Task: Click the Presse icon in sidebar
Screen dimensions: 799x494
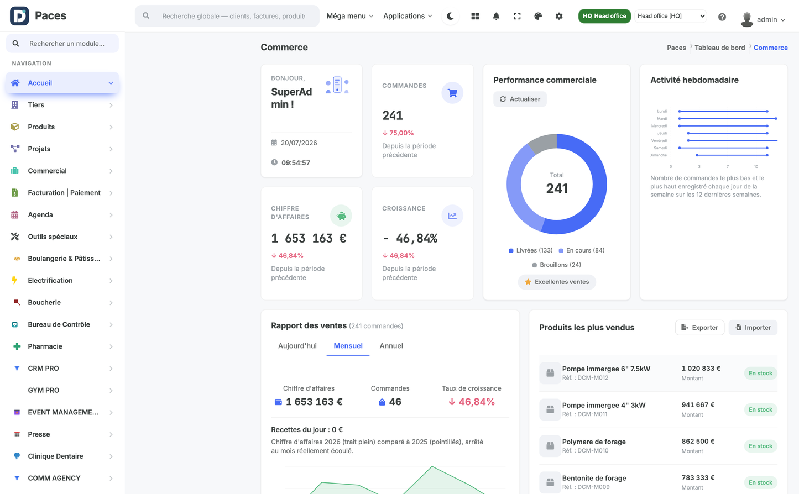Action: pyautogui.click(x=17, y=434)
